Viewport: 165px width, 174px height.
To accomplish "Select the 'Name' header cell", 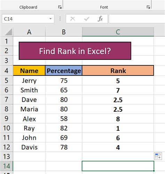I will pos(29,71).
